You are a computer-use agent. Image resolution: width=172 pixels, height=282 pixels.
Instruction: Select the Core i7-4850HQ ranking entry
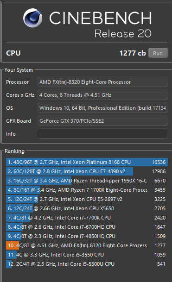pos(87,236)
